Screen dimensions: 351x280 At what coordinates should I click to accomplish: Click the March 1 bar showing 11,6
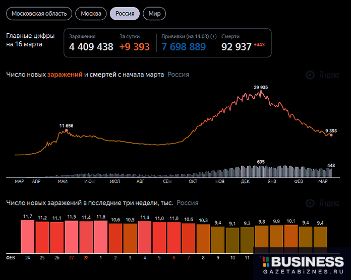(101, 237)
